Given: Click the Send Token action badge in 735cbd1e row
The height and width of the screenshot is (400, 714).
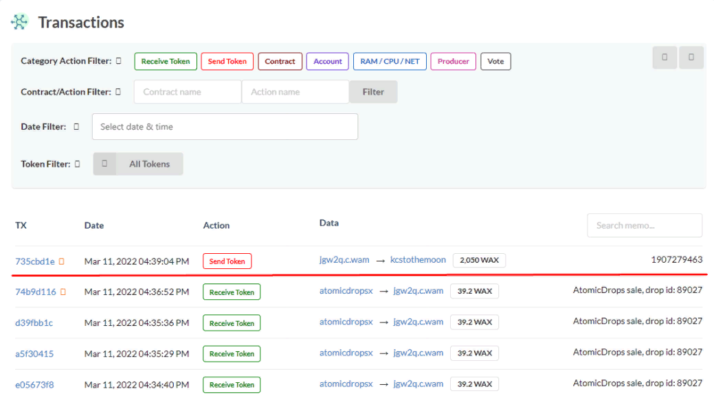Looking at the screenshot, I should point(227,261).
